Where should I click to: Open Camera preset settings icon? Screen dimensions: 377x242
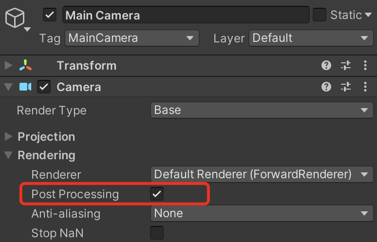(346, 87)
